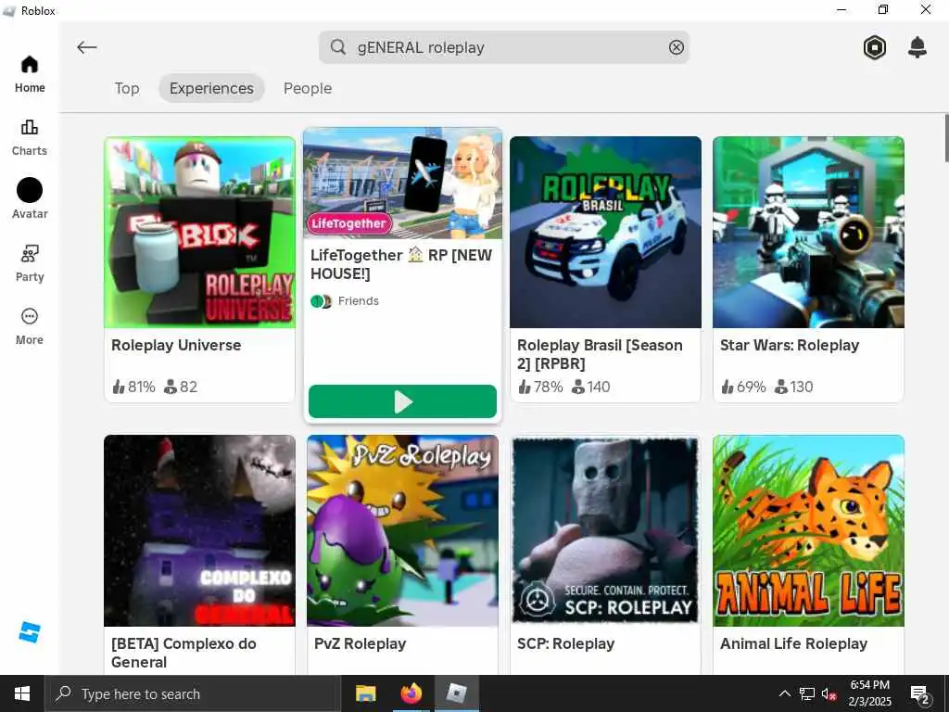Screen dimensions: 949x712
Task: Open the notifications bell
Action: pos(917,47)
